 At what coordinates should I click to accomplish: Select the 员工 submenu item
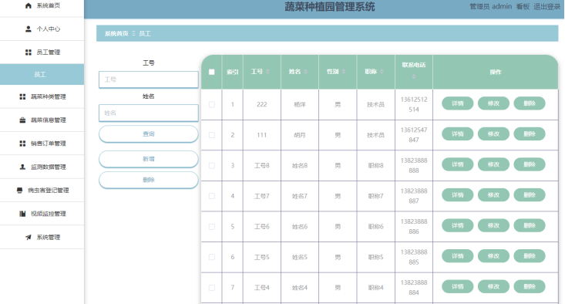42,75
